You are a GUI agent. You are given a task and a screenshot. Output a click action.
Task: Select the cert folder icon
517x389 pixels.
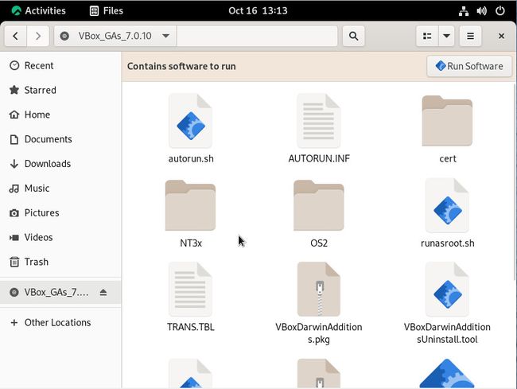click(x=447, y=121)
